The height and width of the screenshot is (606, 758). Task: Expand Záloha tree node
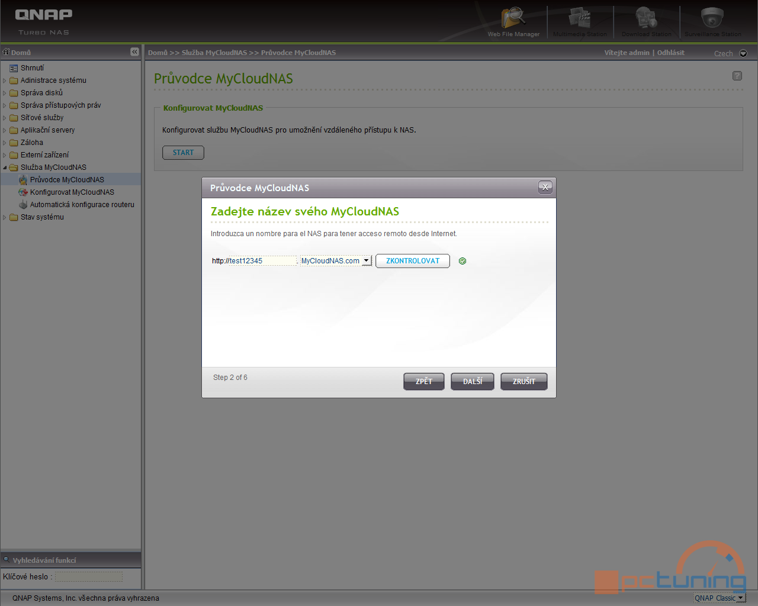pos(5,143)
